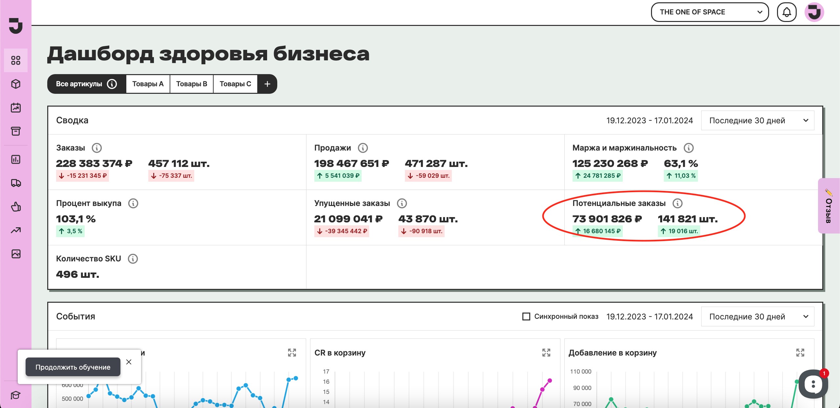
Task: Select the Все артикулы tab
Action: (87, 84)
